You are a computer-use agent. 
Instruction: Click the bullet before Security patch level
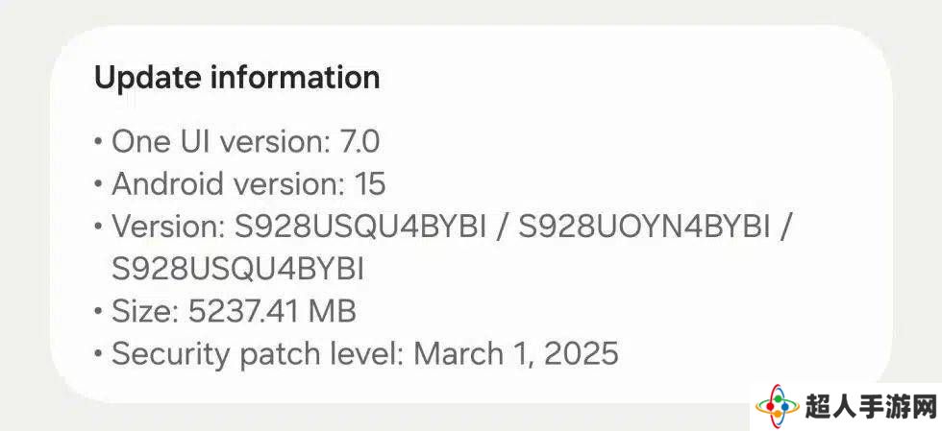click(x=98, y=354)
